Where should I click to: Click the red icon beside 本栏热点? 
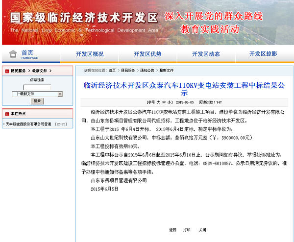click(6, 113)
